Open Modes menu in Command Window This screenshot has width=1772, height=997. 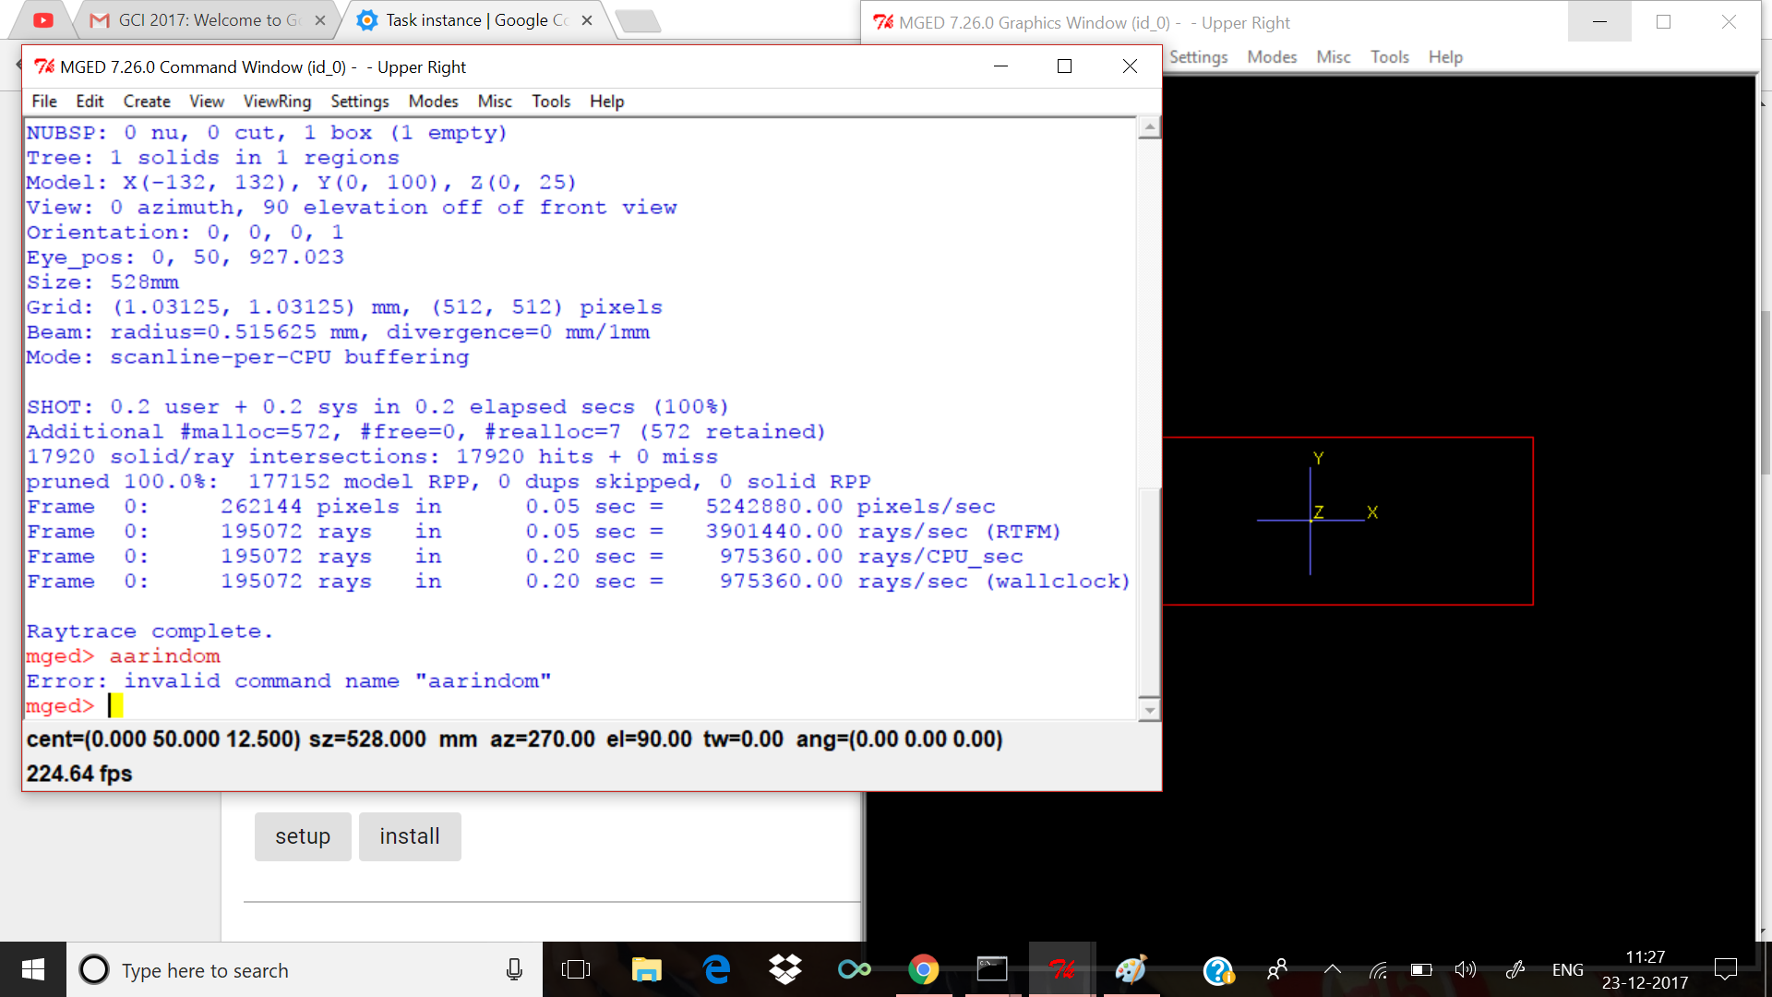point(434,102)
